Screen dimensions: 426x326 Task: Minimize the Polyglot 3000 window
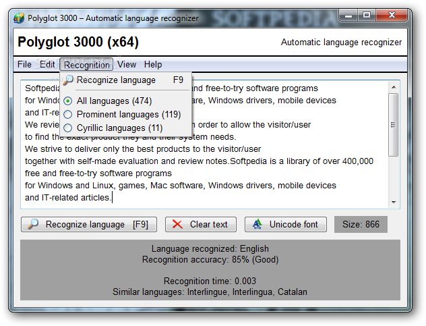tap(348, 16)
